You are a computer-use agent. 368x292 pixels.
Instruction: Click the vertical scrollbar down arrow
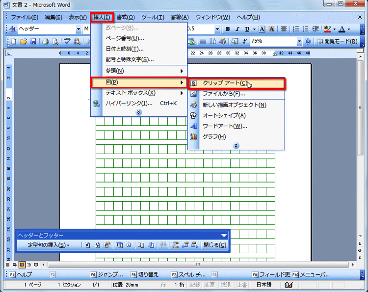(x=361, y=236)
